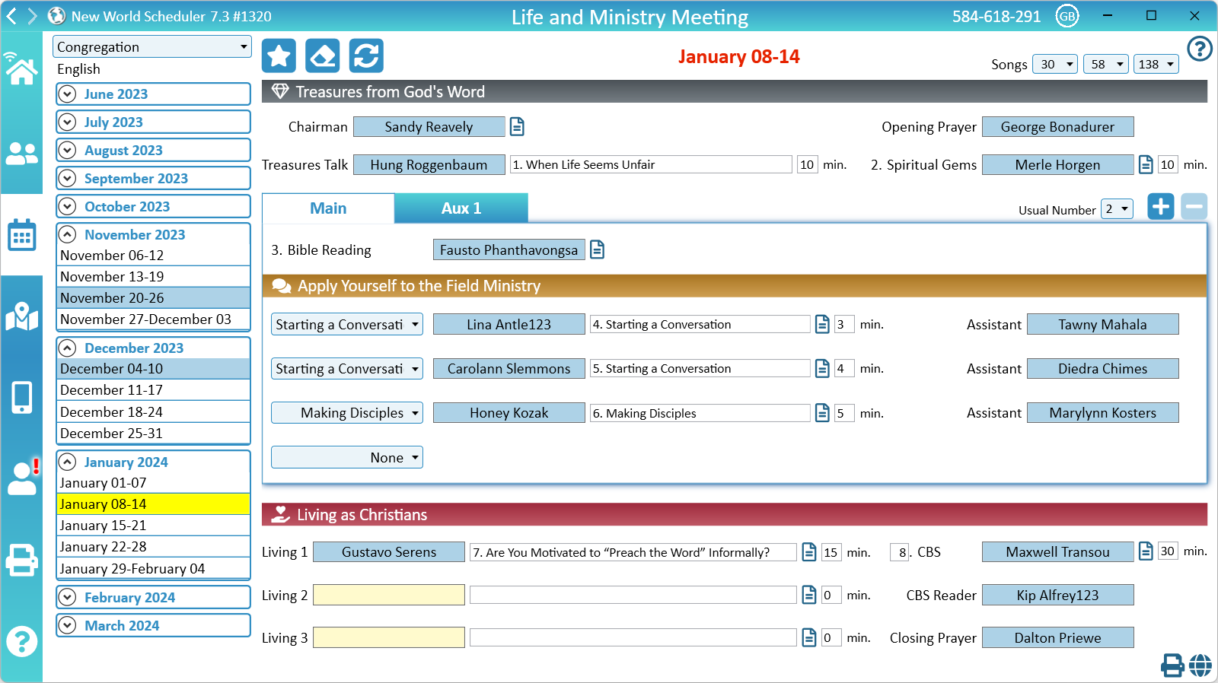Switch to the Aux 1 class tab
This screenshot has width=1218, height=683.
tap(461, 208)
